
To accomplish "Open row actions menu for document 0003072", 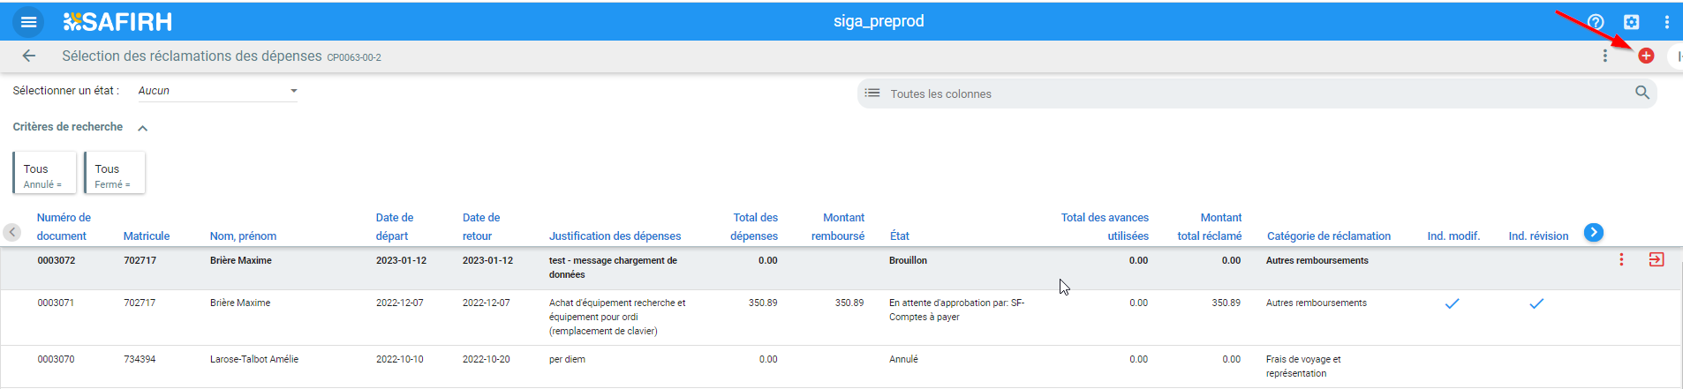I will (x=1621, y=259).
